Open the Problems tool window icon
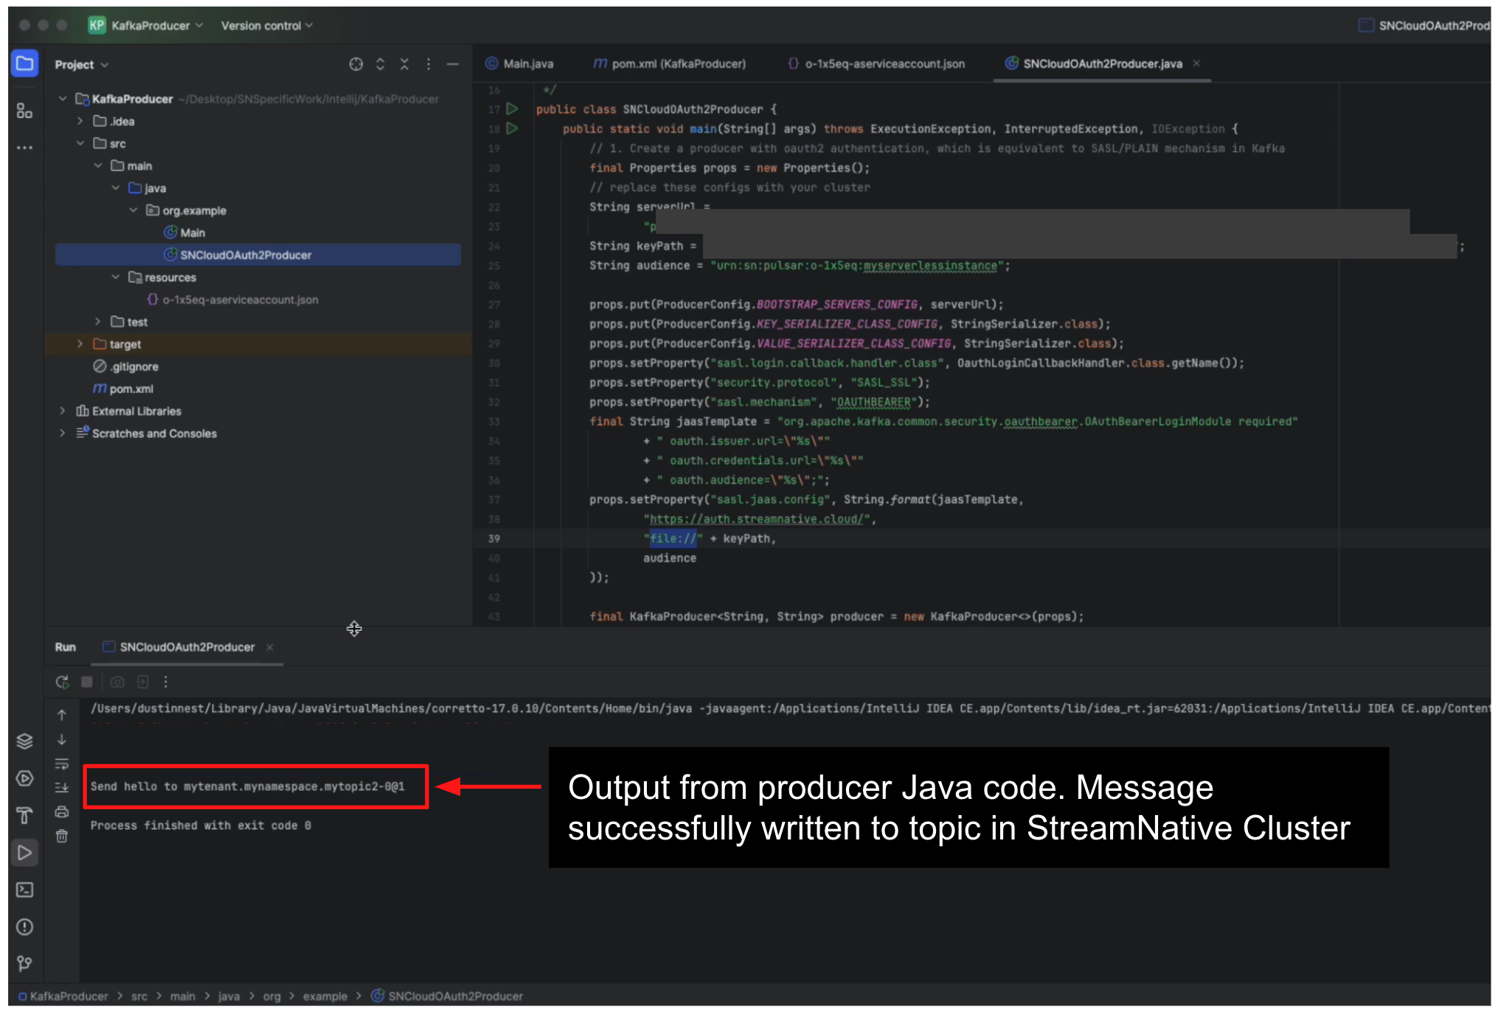 (x=24, y=928)
